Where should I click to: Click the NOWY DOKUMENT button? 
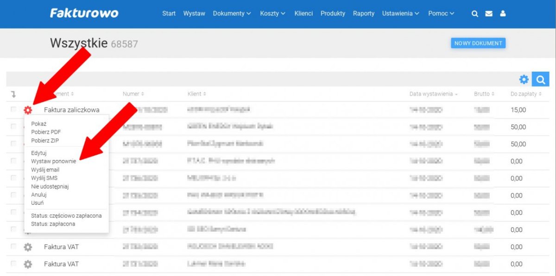478,43
